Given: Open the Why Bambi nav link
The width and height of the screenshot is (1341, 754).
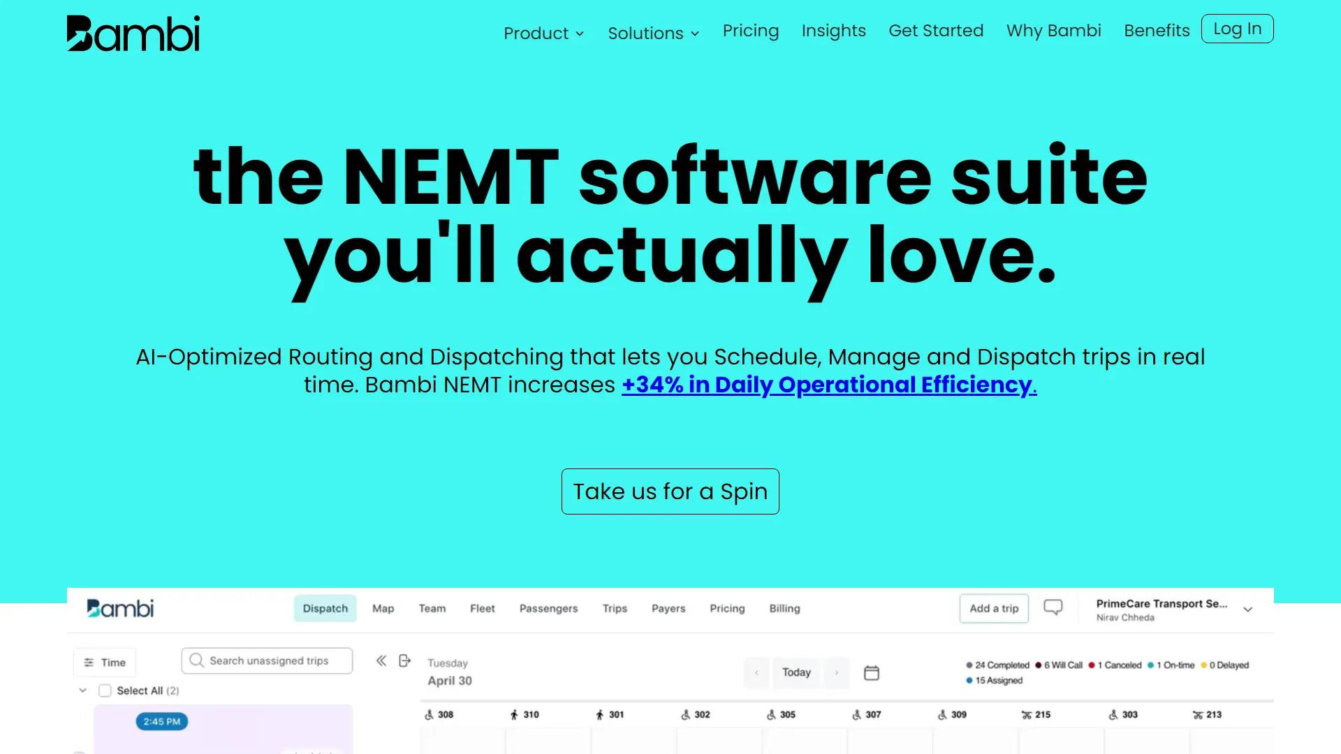Looking at the screenshot, I should 1053,31.
